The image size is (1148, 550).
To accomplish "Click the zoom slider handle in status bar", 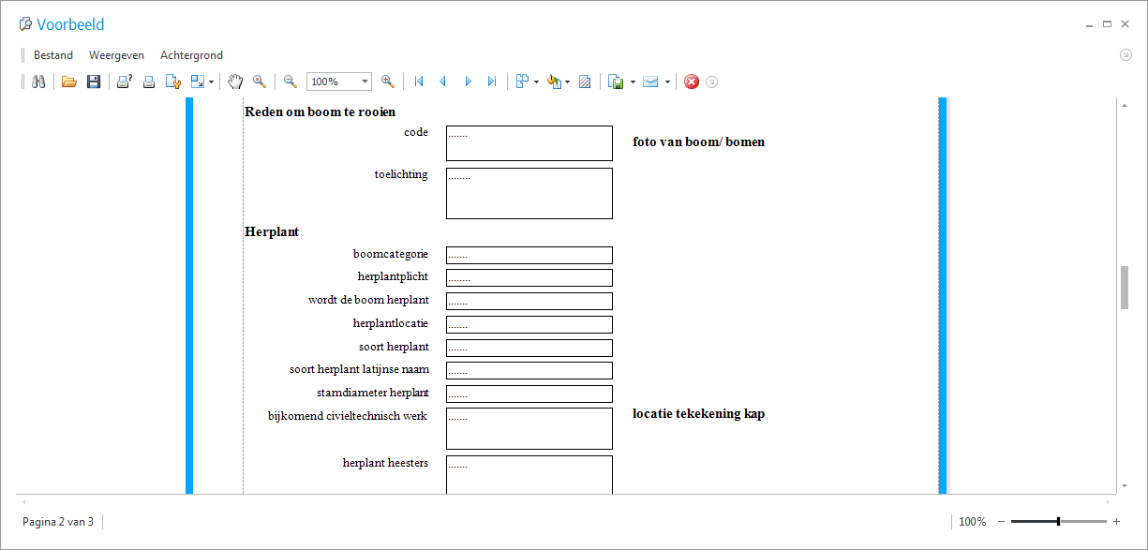I will (x=1058, y=522).
